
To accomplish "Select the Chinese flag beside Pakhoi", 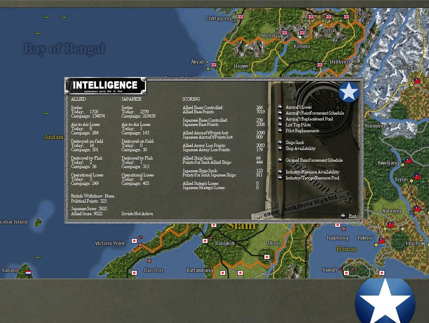I will click(x=382, y=241).
